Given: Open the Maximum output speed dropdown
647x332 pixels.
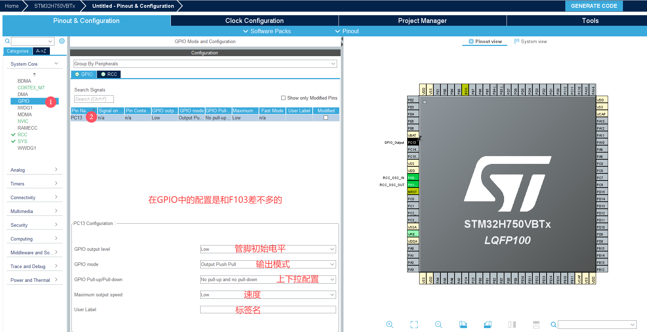Looking at the screenshot, I should click(268, 295).
